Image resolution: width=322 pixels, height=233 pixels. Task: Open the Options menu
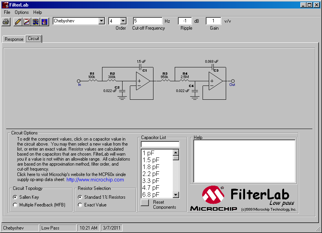point(22,12)
